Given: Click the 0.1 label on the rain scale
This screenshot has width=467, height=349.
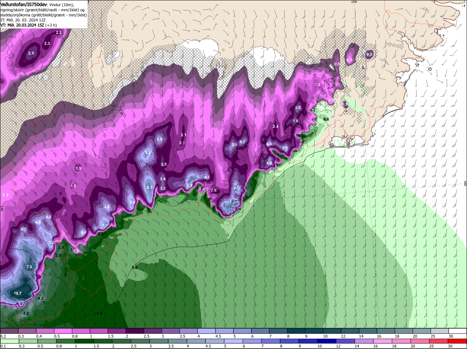Looking at the screenshot, I should coord(3,346).
